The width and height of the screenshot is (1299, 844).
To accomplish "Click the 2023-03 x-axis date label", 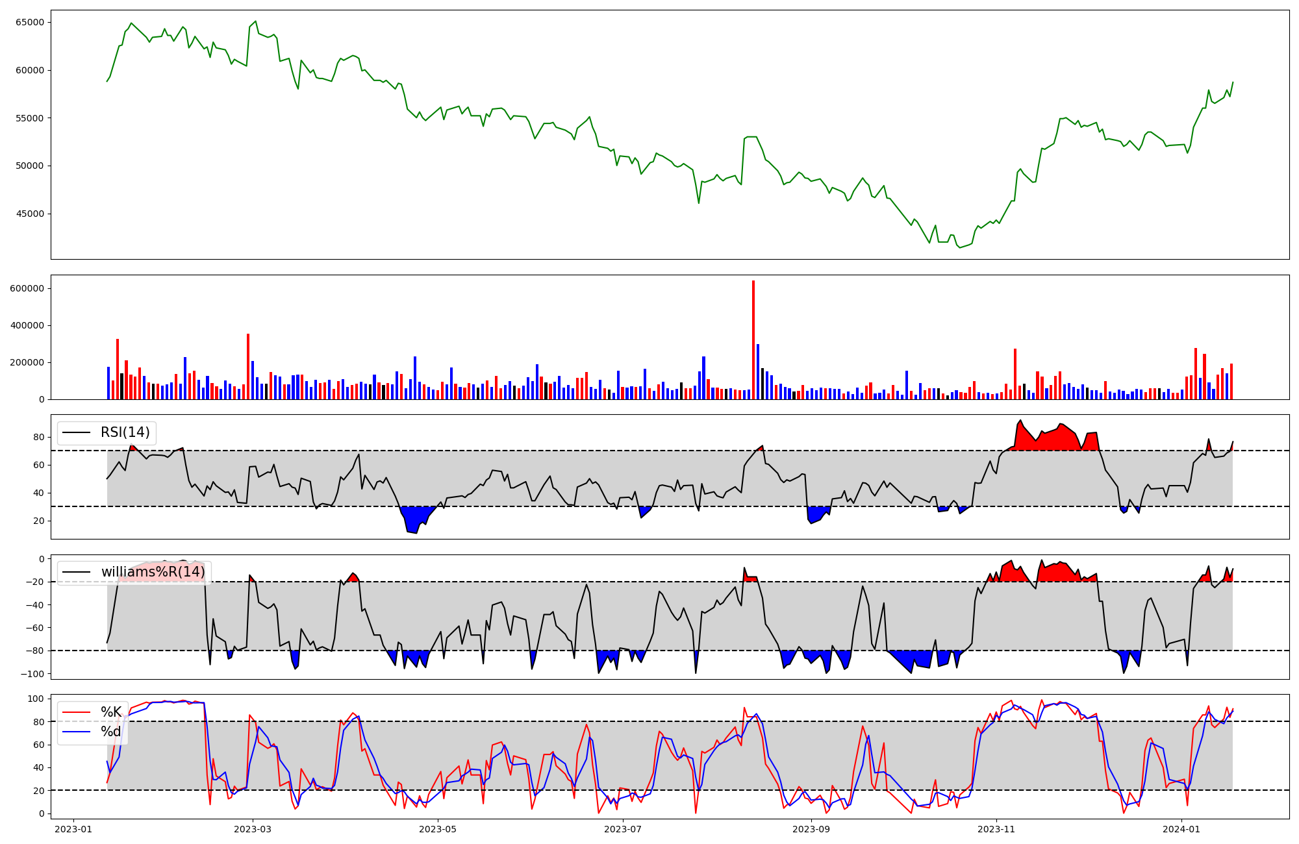I will point(253,829).
